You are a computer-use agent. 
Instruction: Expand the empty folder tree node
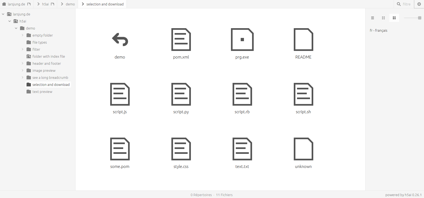(x=23, y=35)
